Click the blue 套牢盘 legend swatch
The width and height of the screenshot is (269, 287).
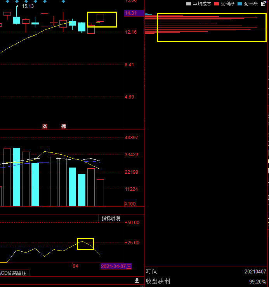(240, 4)
